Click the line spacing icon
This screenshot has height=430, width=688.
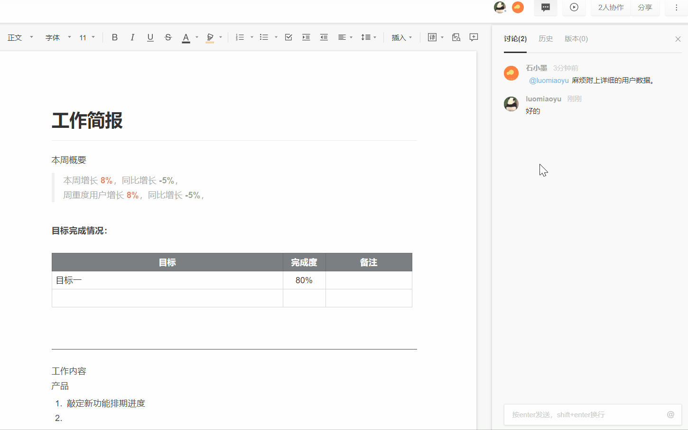365,37
